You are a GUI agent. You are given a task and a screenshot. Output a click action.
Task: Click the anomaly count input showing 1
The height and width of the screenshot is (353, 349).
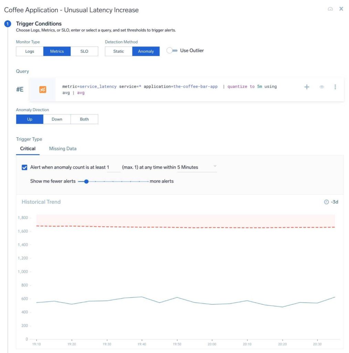point(113,167)
